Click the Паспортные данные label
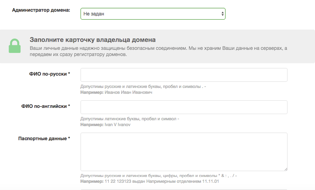Screen dimensions: 315x190 coord(44,138)
